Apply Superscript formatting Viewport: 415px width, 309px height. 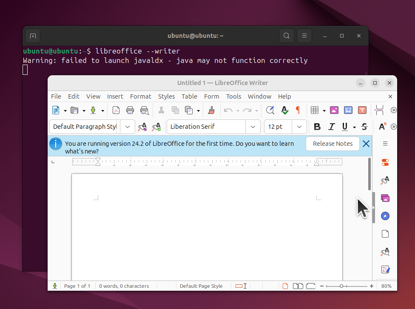pos(382,127)
